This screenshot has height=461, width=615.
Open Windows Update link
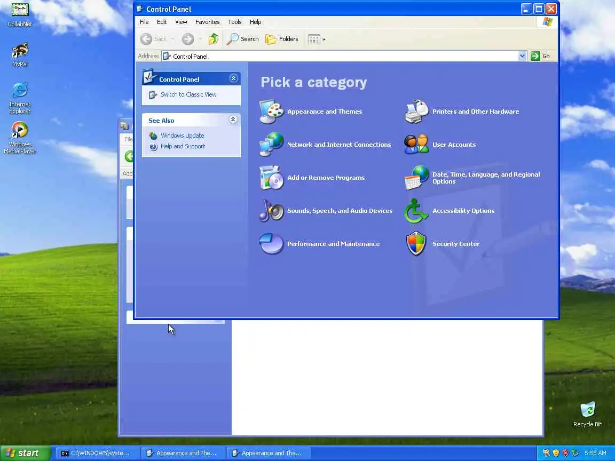pos(183,136)
